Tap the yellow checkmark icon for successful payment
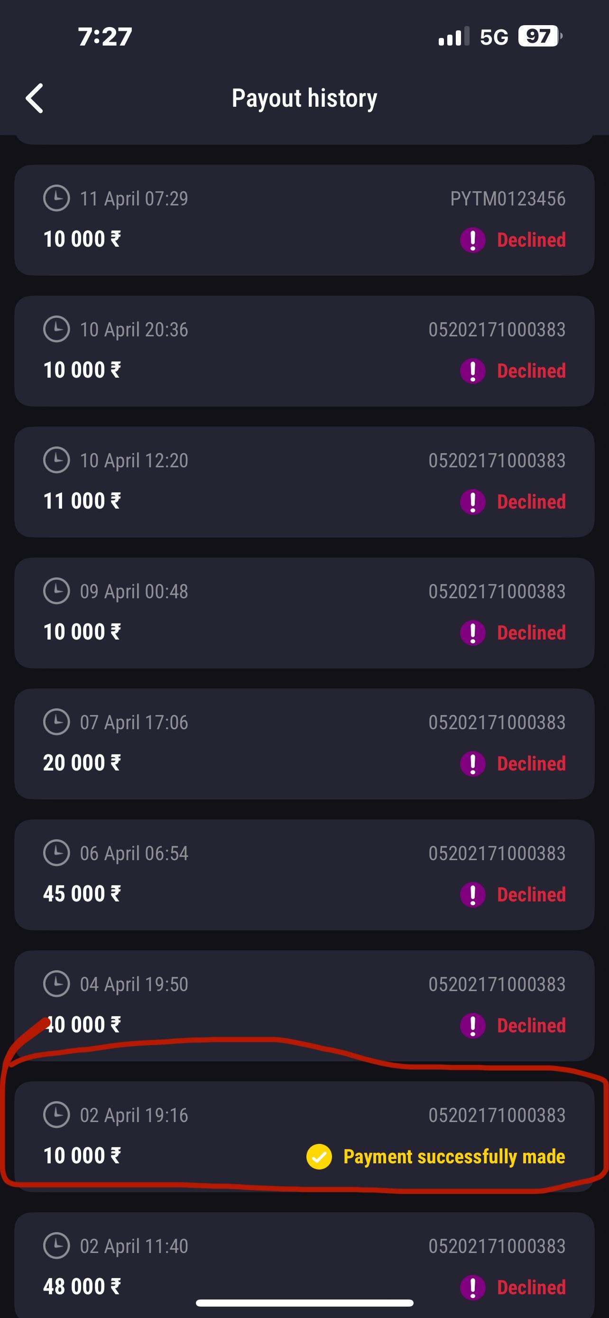This screenshot has height=1318, width=609. 319,1157
